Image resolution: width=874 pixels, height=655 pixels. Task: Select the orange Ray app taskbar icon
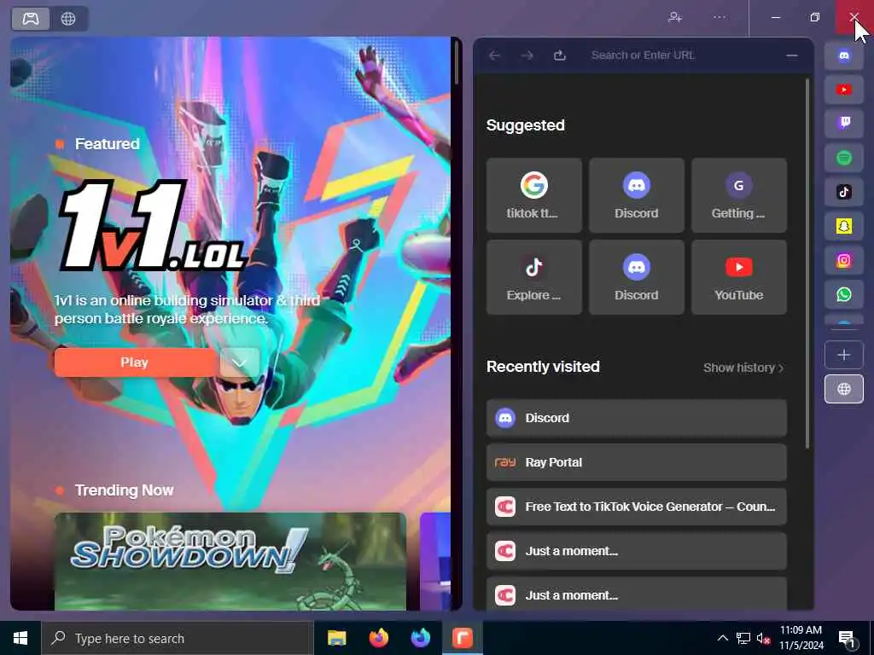pyautogui.click(x=462, y=638)
